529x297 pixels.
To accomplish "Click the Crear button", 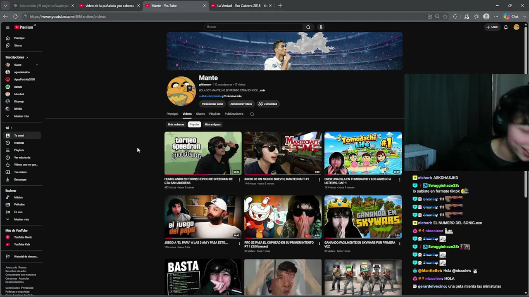I will point(492,27).
